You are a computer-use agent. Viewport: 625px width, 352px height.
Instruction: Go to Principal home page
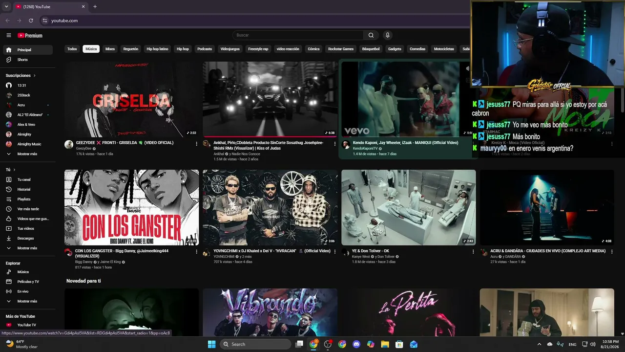[x=27, y=50]
